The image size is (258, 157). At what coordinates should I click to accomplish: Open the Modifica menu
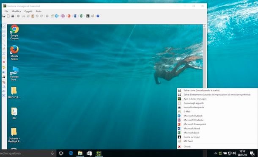(x=16, y=11)
